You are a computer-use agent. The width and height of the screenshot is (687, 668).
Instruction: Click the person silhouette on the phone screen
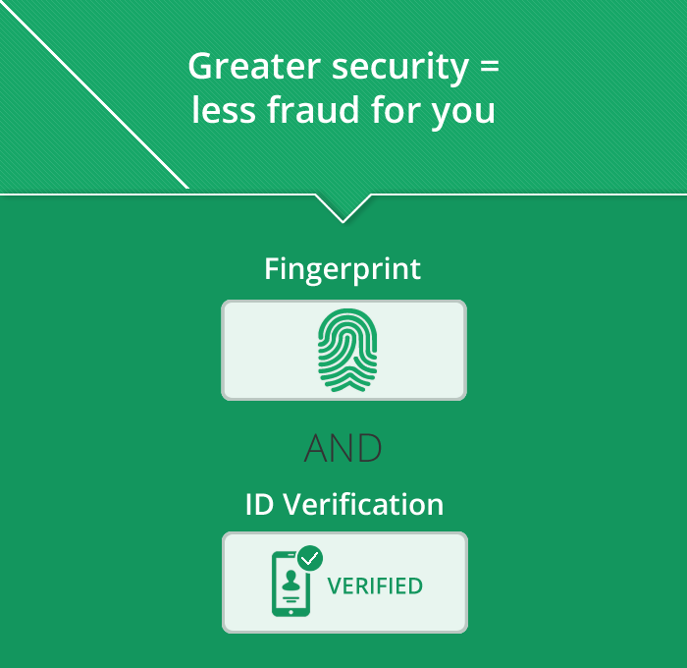click(x=291, y=581)
